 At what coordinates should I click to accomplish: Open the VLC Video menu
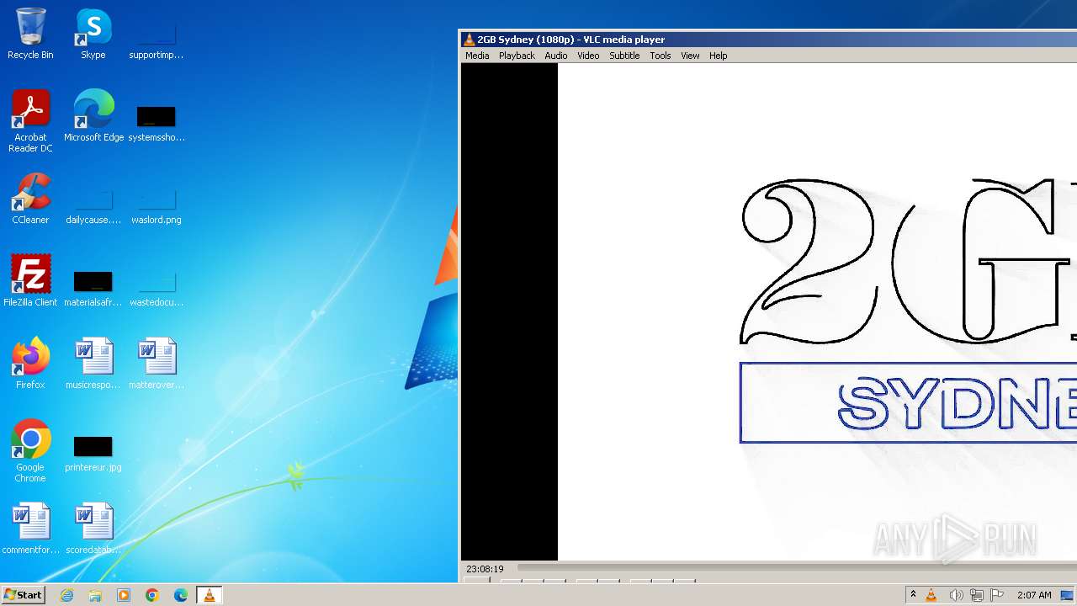(x=588, y=56)
